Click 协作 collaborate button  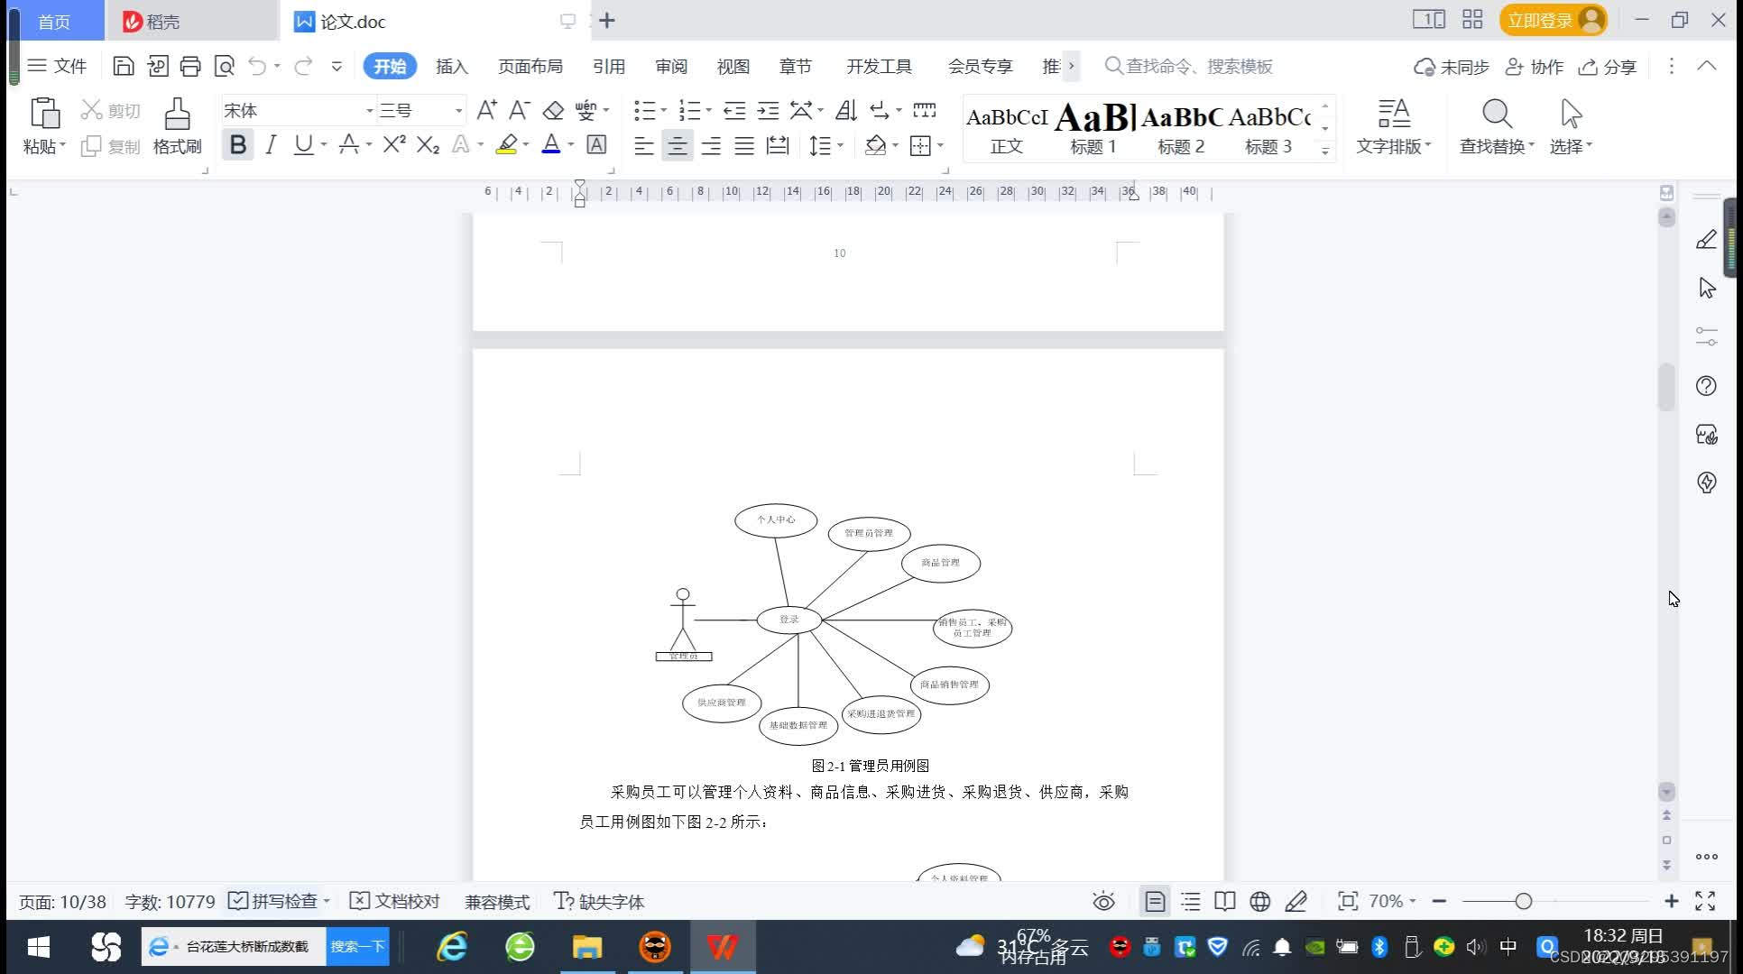1535,66
